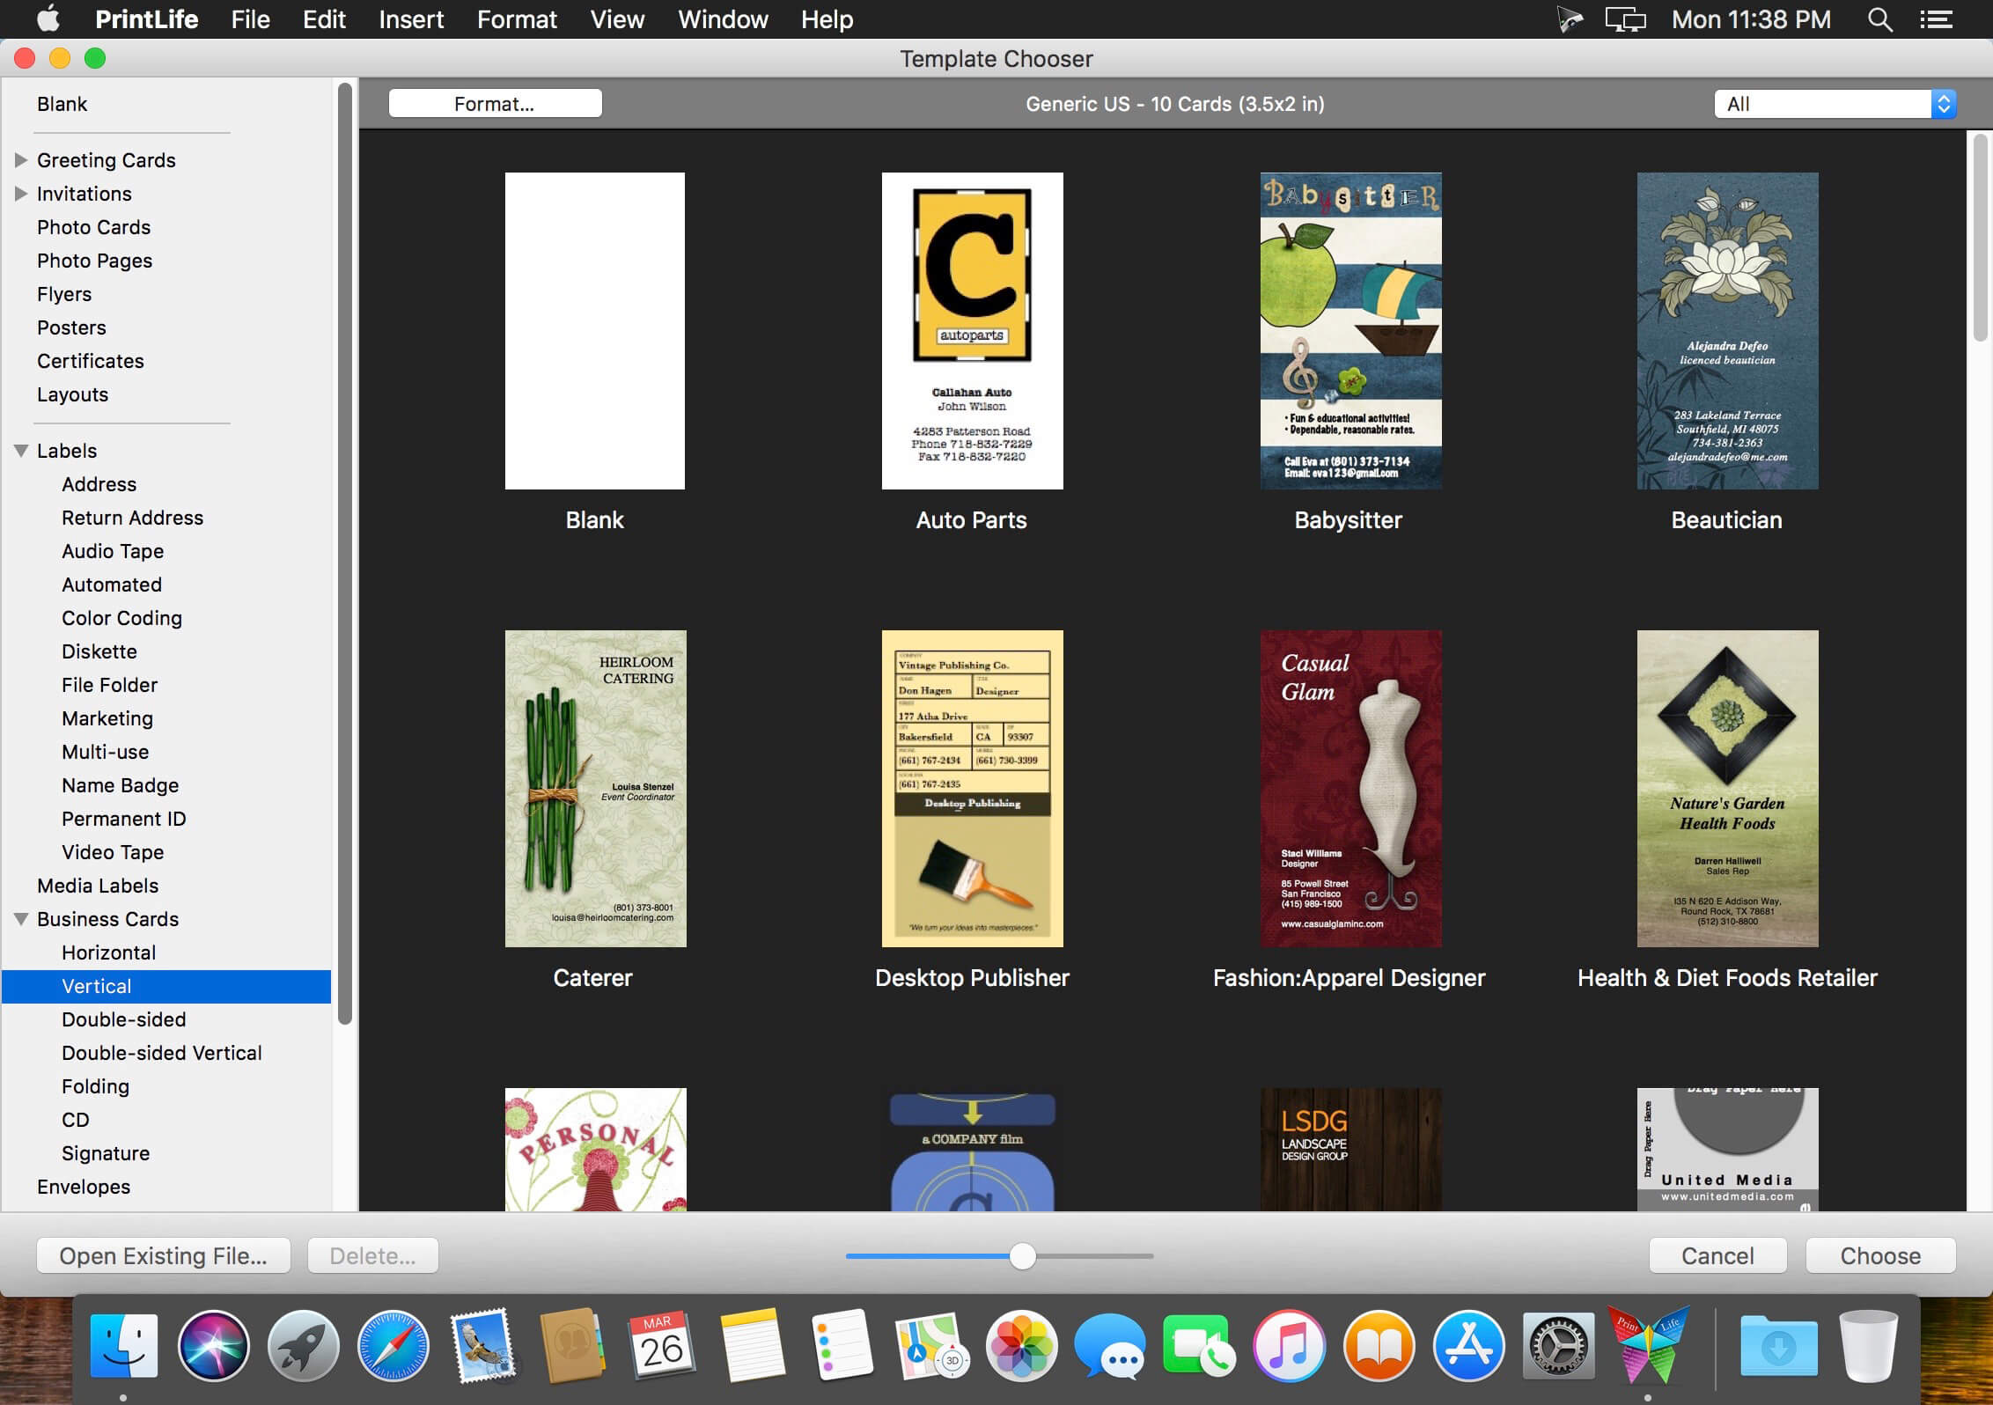Screen dimensions: 1993x1405
Task: Open Photos app in the dock
Action: pos(1022,1344)
